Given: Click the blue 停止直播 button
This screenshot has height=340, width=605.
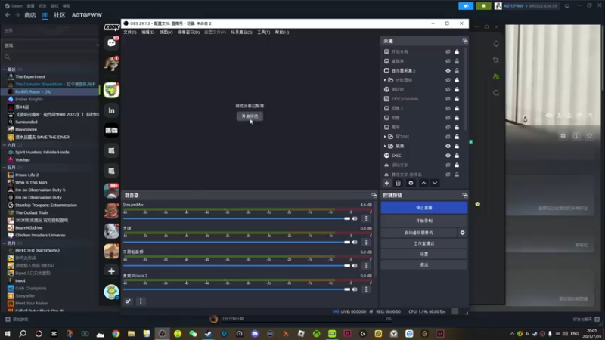Looking at the screenshot, I should pyautogui.click(x=424, y=207).
